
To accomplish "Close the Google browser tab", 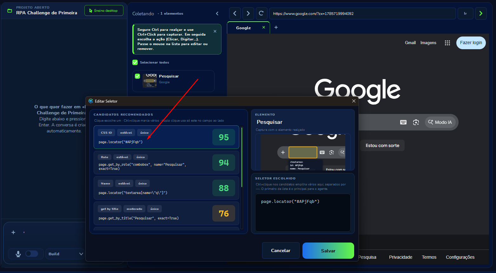I will tap(264, 28).
